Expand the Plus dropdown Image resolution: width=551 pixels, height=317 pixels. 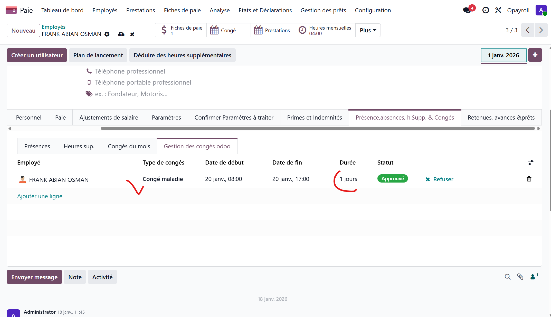point(368,30)
